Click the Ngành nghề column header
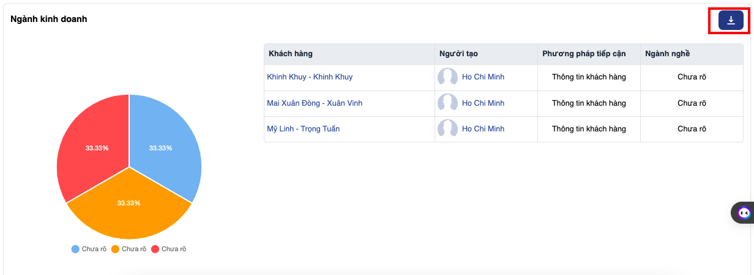The image size is (754, 275). click(667, 54)
